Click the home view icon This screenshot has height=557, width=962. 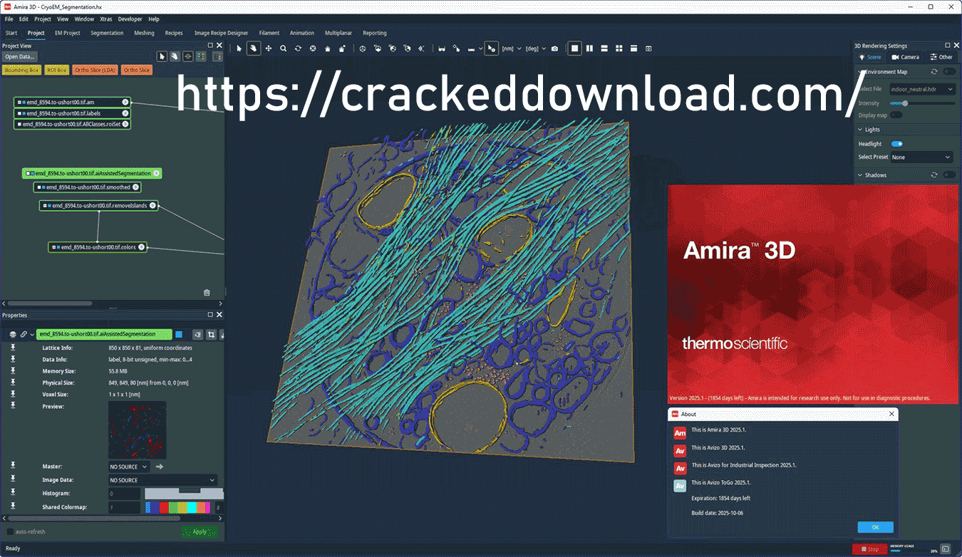click(327, 48)
